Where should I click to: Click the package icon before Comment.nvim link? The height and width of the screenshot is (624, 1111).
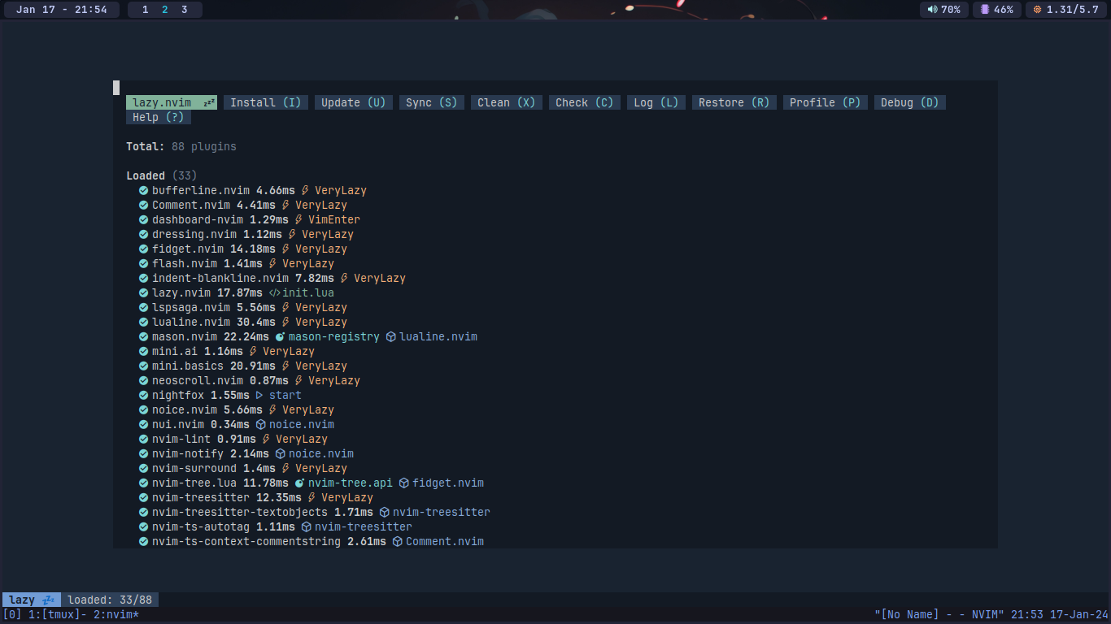coord(397,541)
